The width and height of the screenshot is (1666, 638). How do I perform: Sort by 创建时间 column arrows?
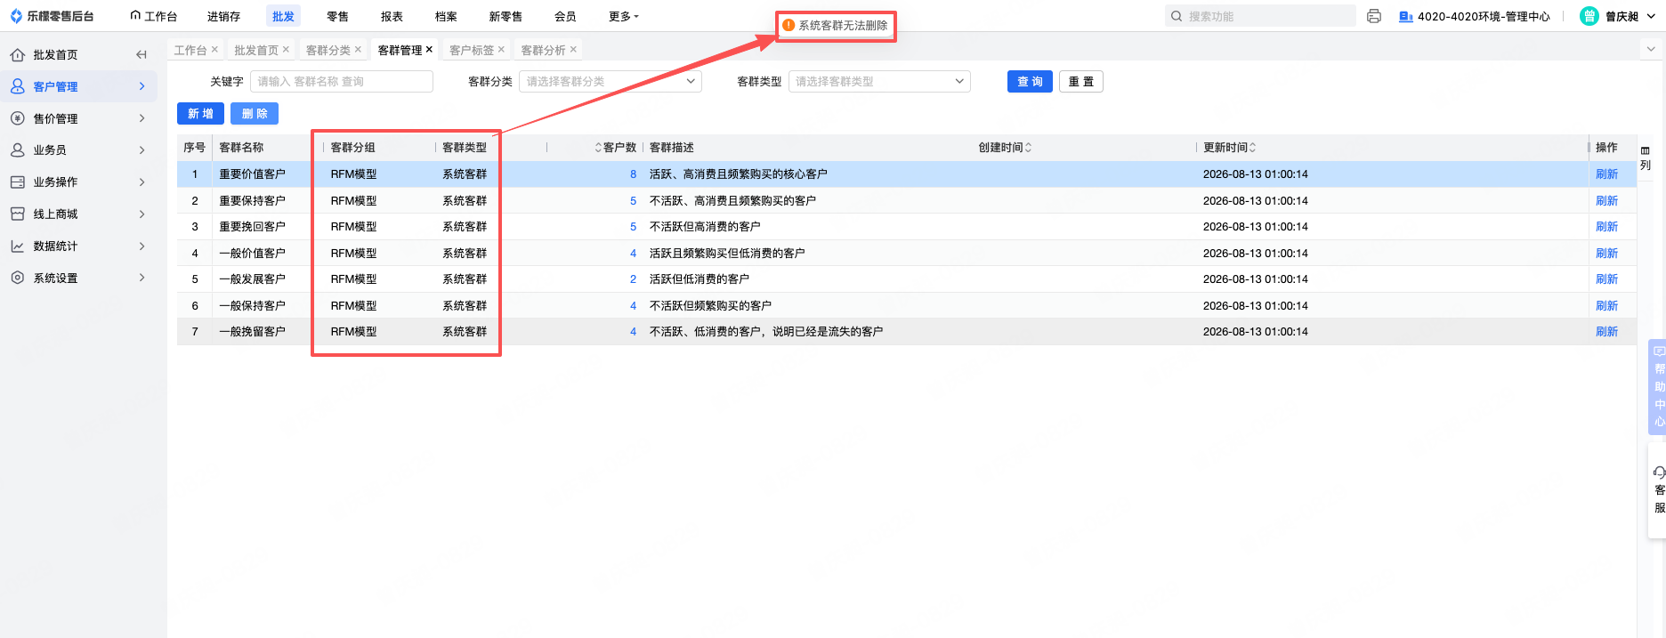pyautogui.click(x=1028, y=148)
